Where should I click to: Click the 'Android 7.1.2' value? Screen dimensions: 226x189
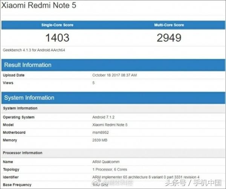click(x=103, y=117)
